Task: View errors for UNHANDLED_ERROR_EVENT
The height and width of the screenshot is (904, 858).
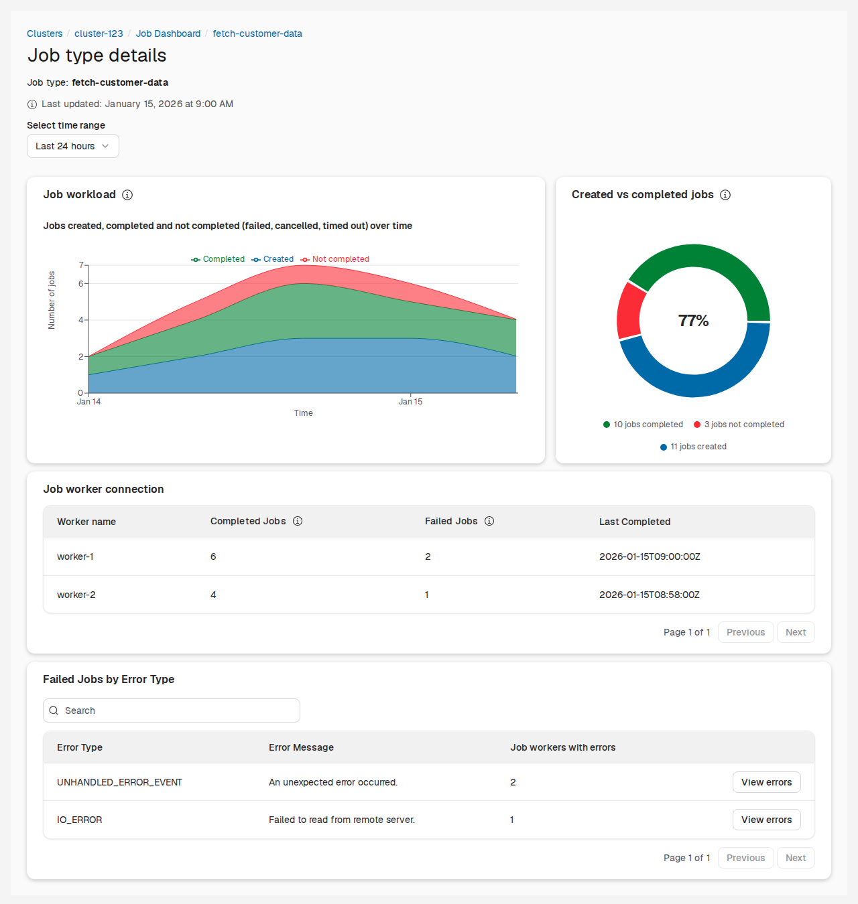Action: coord(766,782)
